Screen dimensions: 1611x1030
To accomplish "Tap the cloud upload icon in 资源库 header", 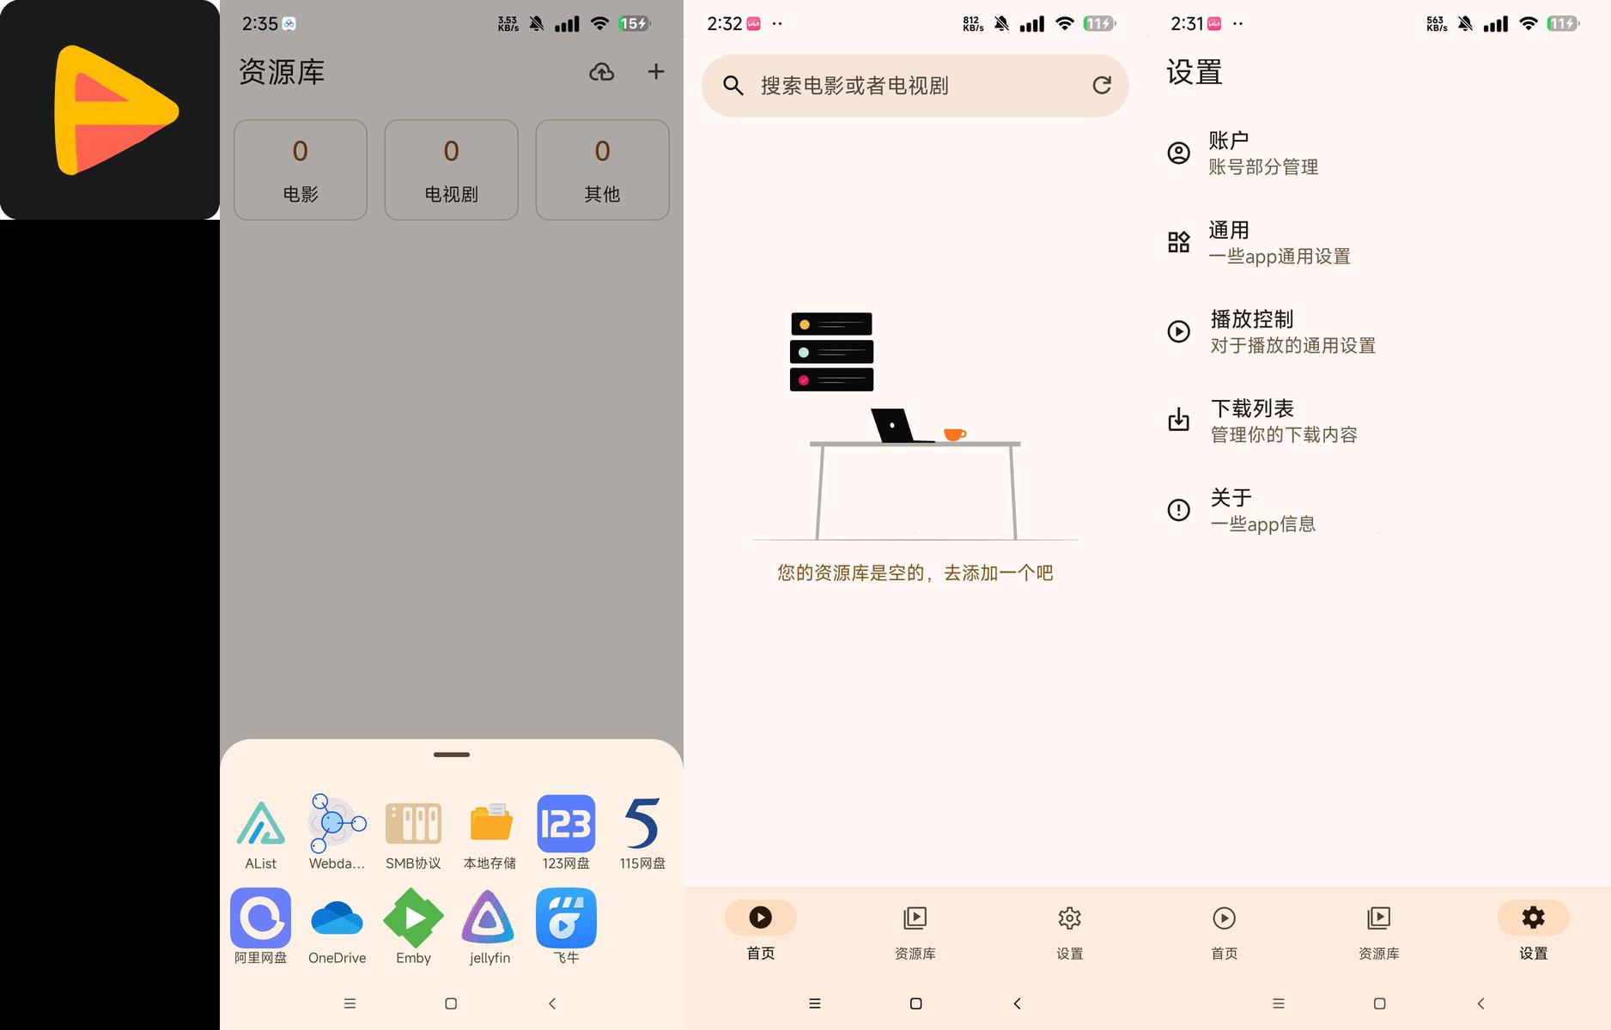I will [601, 72].
